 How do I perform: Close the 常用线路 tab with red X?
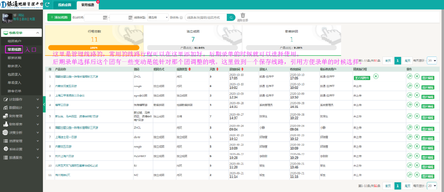pyautogui.click(x=98, y=2)
